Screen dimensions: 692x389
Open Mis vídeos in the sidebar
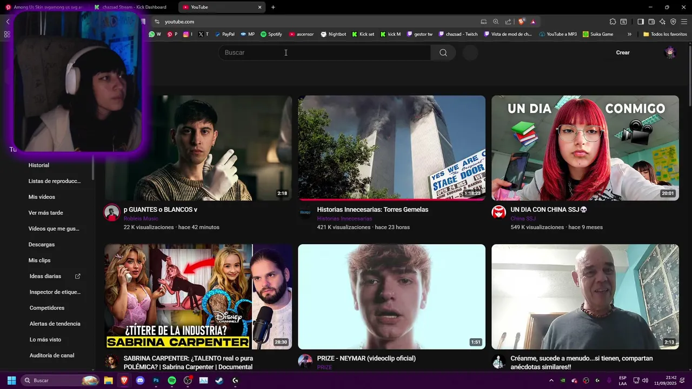point(42,197)
